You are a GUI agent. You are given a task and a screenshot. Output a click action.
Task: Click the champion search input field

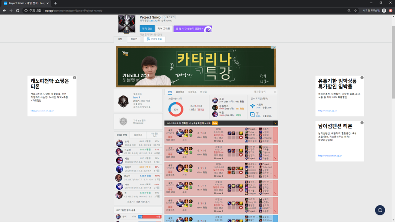click(263, 92)
